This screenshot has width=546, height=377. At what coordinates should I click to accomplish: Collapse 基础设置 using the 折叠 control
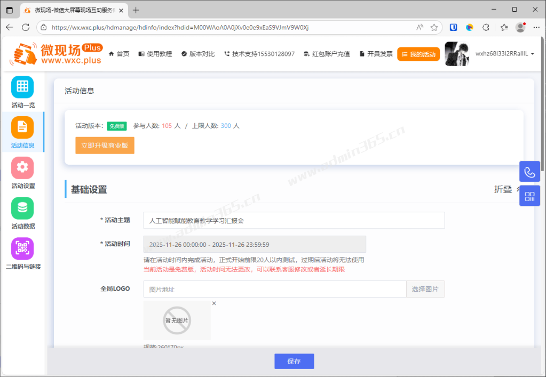502,189
